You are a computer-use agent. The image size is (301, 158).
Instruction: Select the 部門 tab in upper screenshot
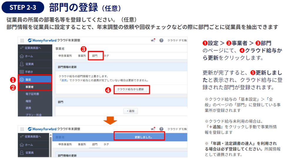tap(95, 55)
